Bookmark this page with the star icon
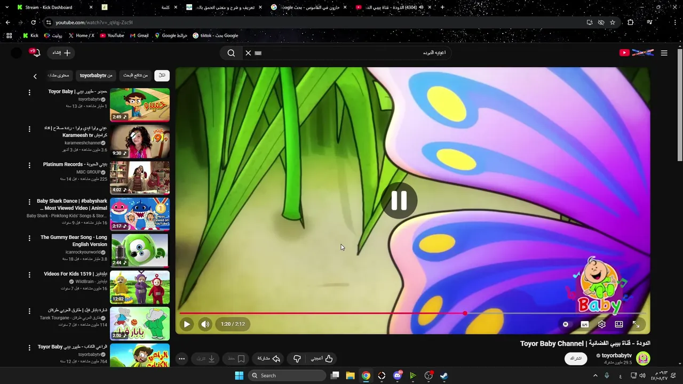 point(613,22)
